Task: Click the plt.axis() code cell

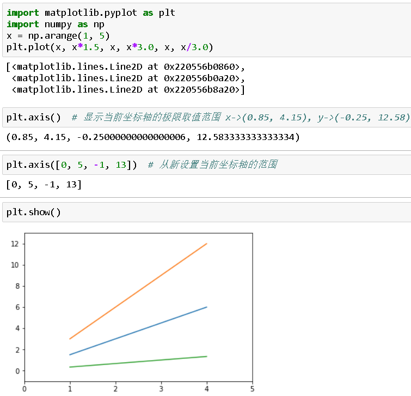Action: coord(206,117)
